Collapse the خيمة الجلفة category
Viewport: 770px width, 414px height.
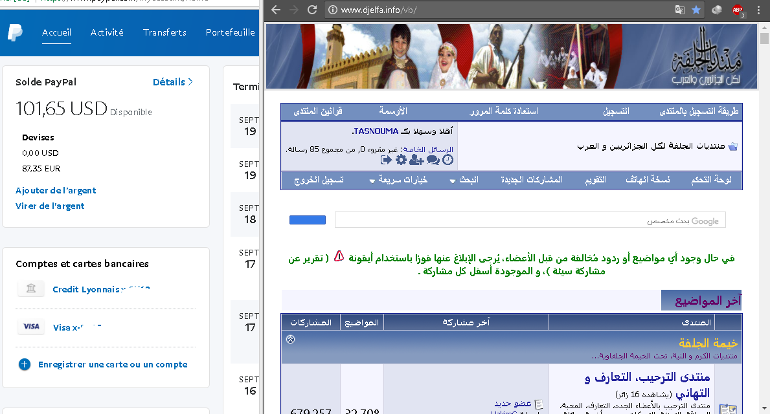[291, 340]
